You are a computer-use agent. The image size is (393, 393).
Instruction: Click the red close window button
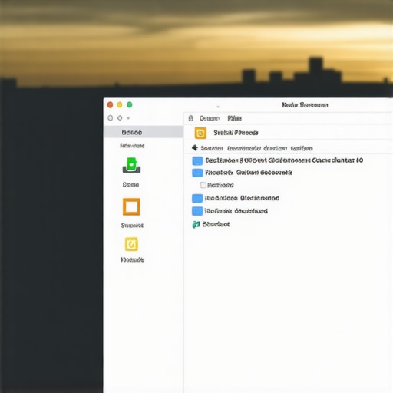(x=110, y=104)
